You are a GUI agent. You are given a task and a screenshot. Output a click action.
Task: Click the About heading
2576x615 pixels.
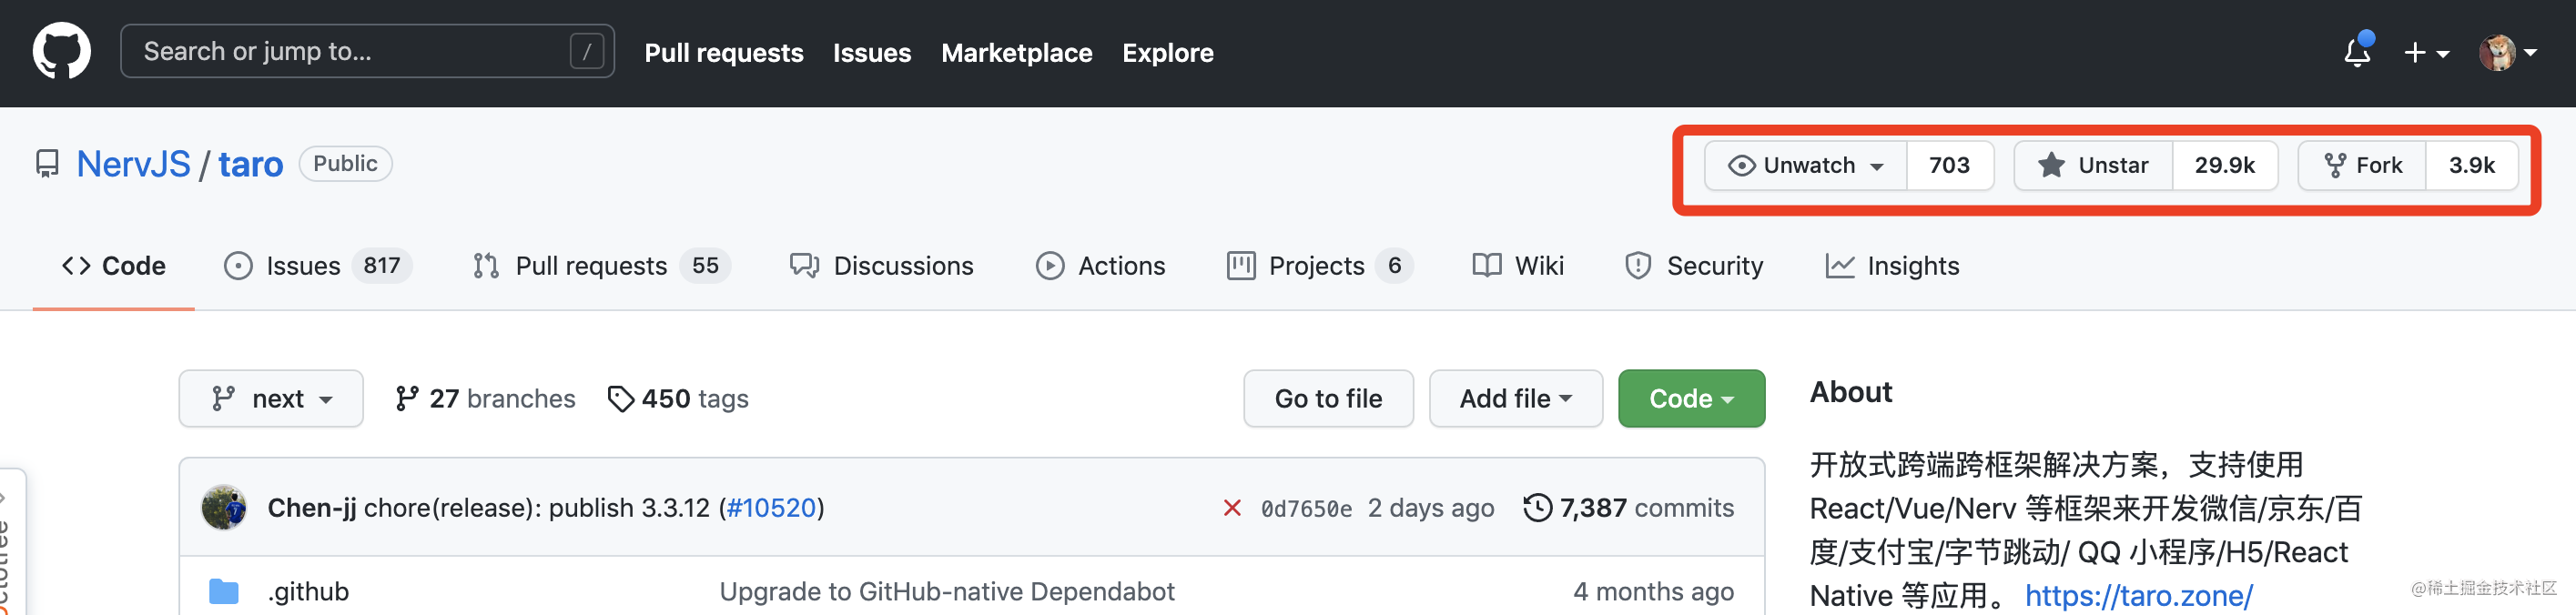pyautogui.click(x=1851, y=392)
